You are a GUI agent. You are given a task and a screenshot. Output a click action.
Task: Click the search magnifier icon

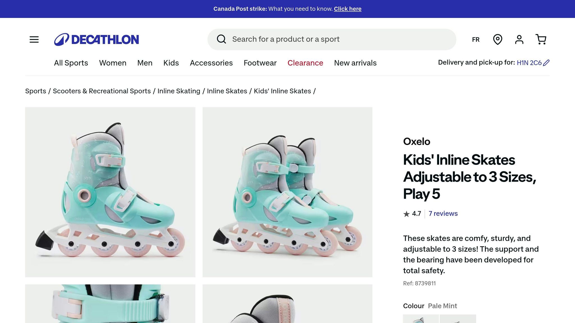point(221,39)
